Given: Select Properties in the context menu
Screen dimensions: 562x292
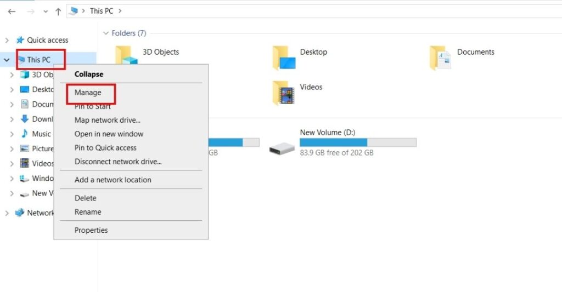Looking at the screenshot, I should [x=91, y=230].
